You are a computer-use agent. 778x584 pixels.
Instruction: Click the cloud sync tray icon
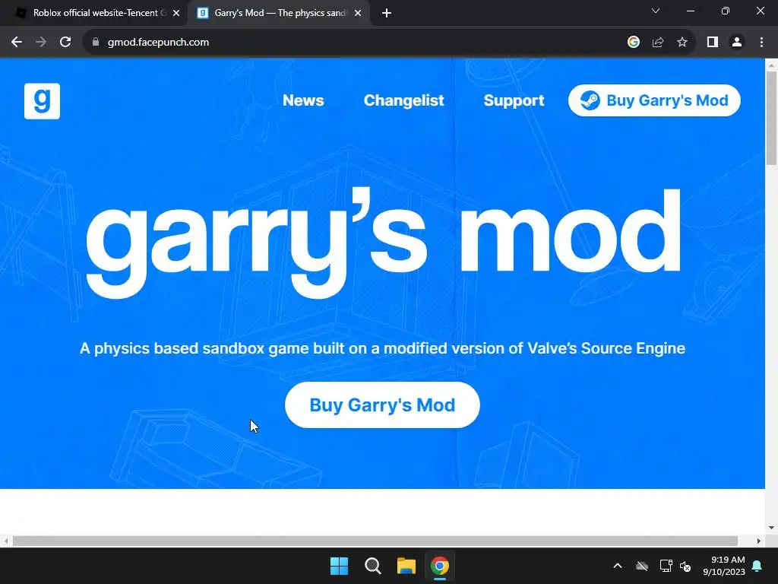click(642, 566)
